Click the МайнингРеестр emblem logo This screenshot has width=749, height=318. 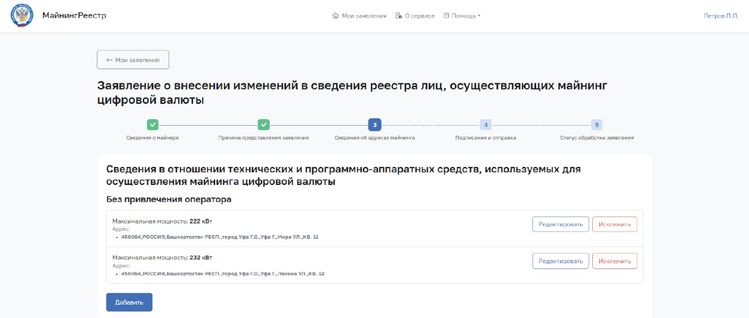(22, 16)
